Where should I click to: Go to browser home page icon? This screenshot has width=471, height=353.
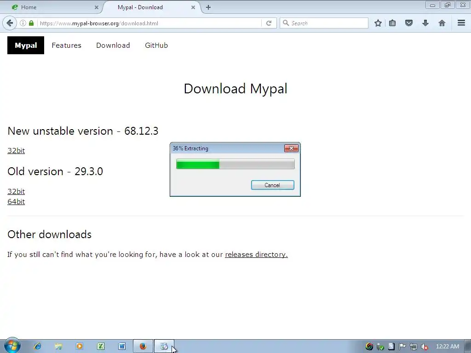[x=442, y=23]
